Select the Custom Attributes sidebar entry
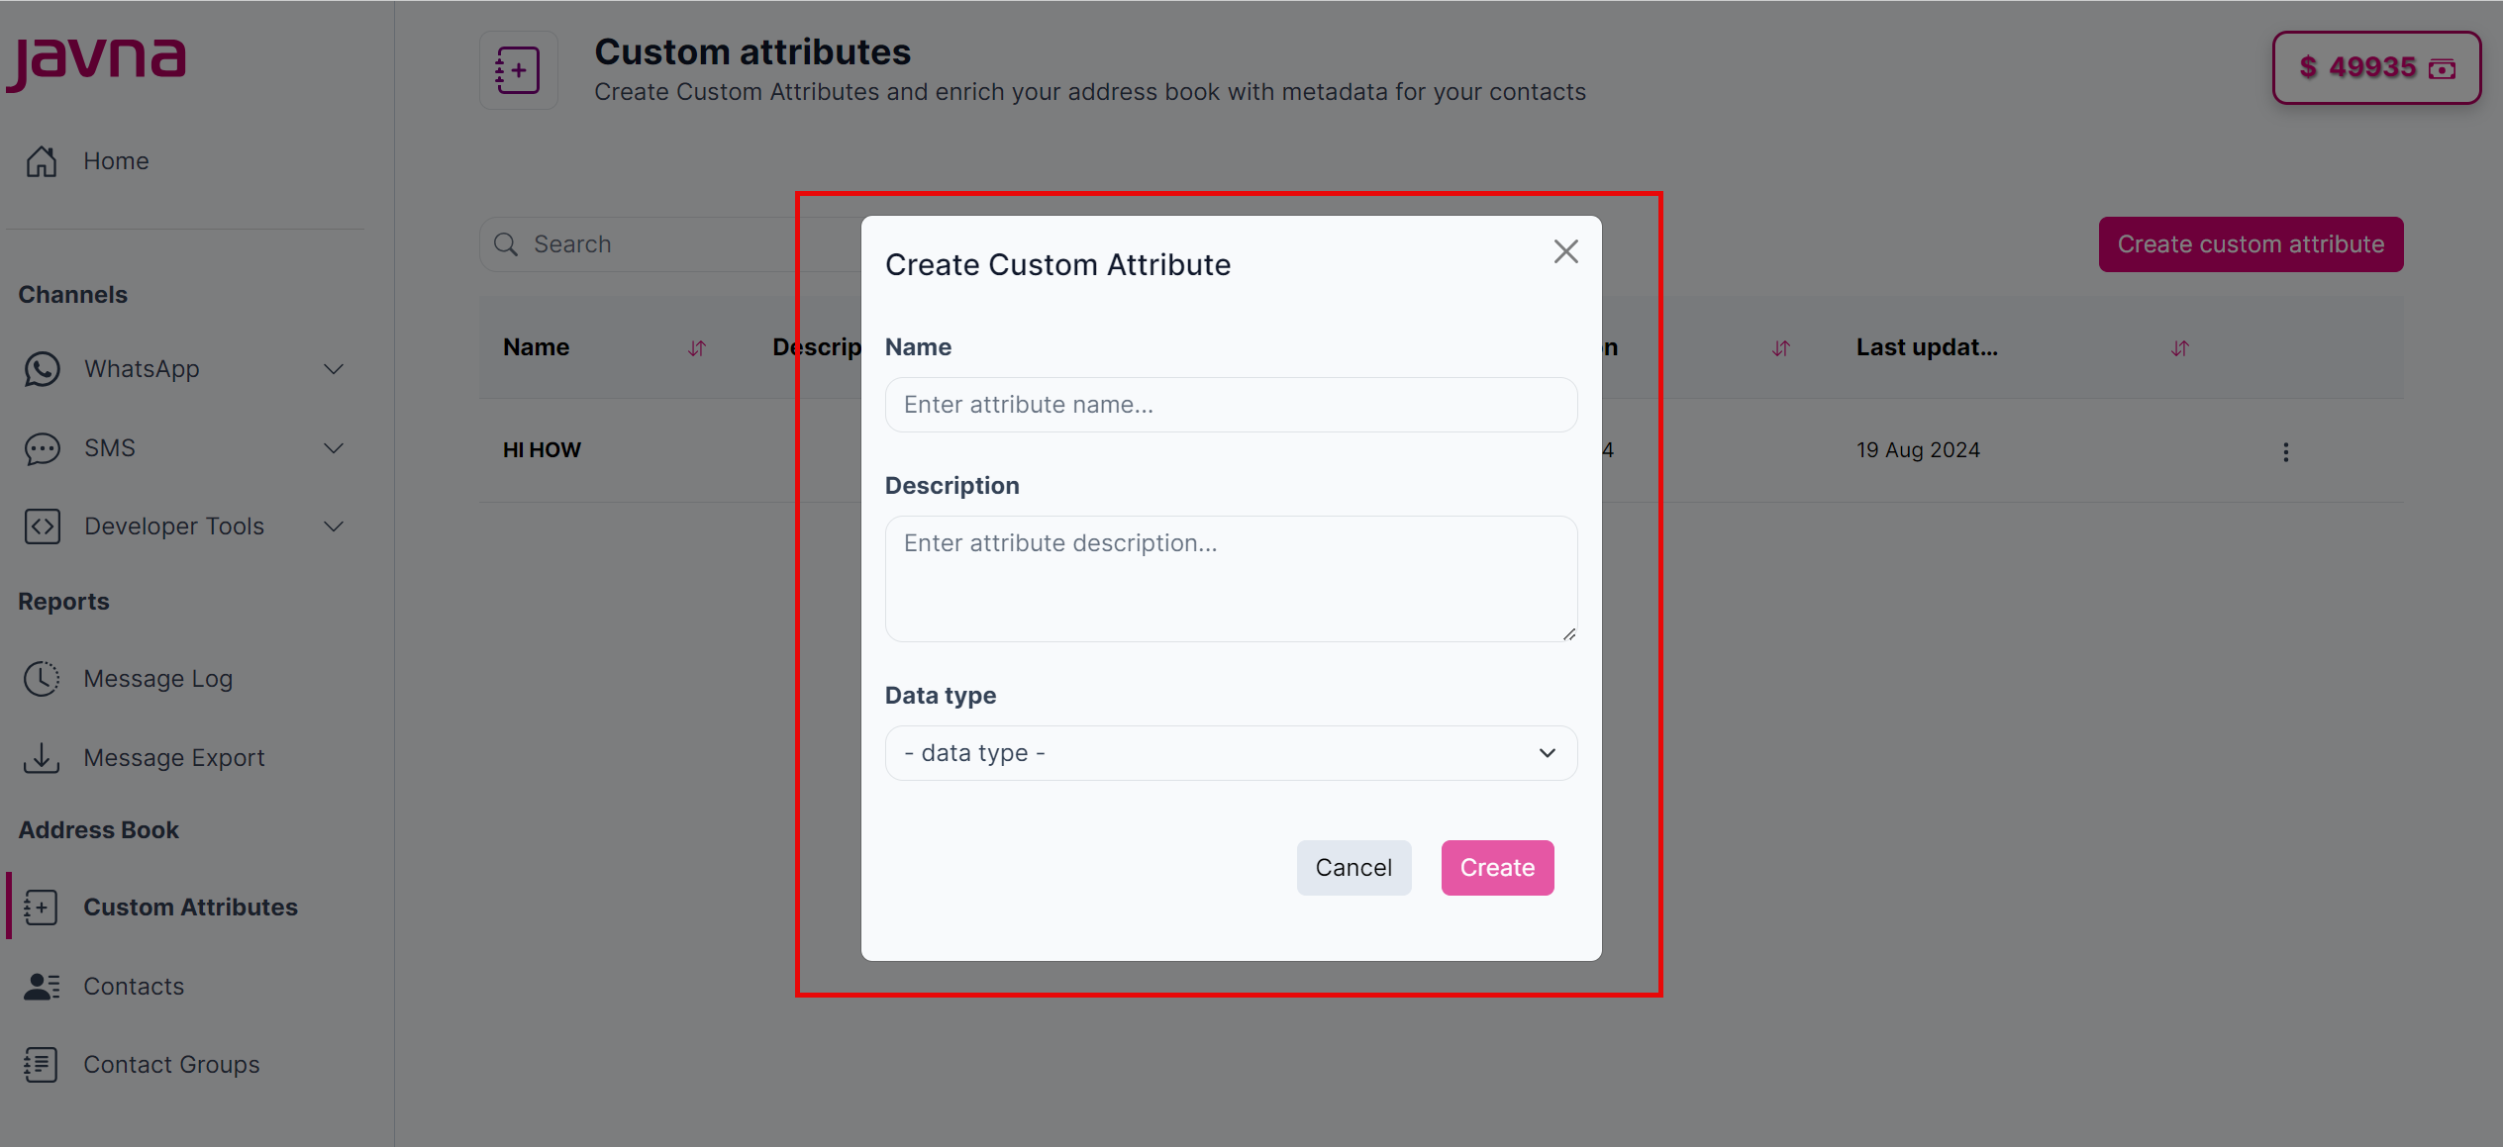Image resolution: width=2503 pixels, height=1147 pixels. point(190,907)
